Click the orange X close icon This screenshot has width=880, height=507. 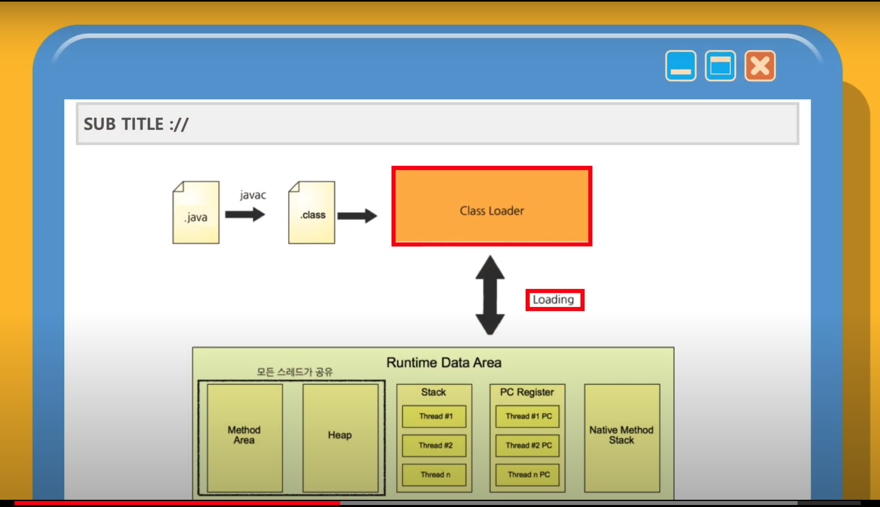coord(760,66)
